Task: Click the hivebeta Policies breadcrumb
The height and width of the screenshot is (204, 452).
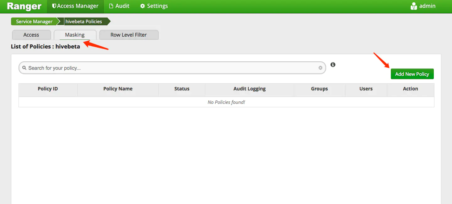Action: pyautogui.click(x=83, y=22)
